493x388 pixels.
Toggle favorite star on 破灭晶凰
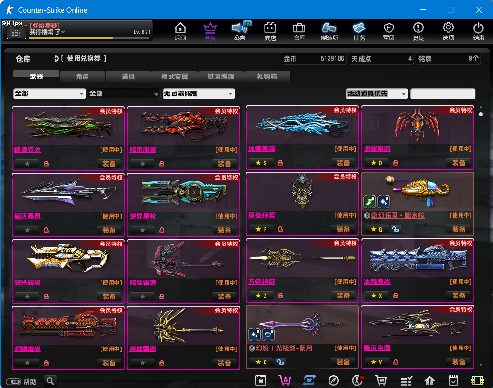coord(27,230)
